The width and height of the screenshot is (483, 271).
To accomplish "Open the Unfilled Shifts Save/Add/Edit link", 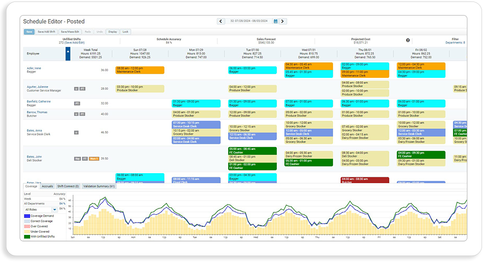I will [74, 43].
